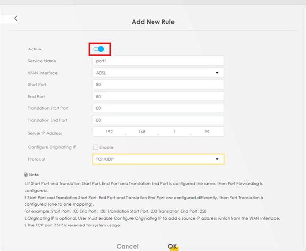Toggle the Active rule switch
This screenshot has height=251, width=306.
(99, 49)
